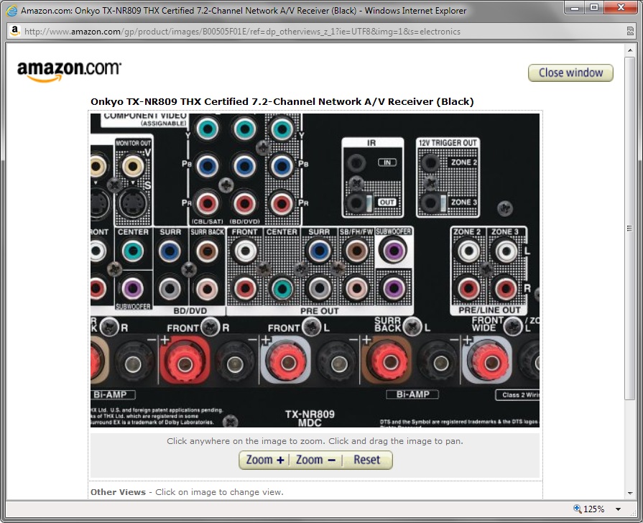This screenshot has height=523, width=643.
Task: Maximize the Internet Explorer window
Action: [x=594, y=8]
